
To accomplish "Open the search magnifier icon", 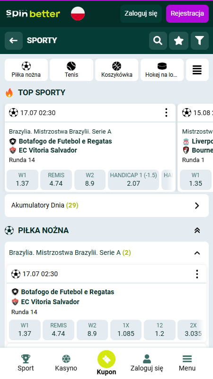I will [x=158, y=41].
